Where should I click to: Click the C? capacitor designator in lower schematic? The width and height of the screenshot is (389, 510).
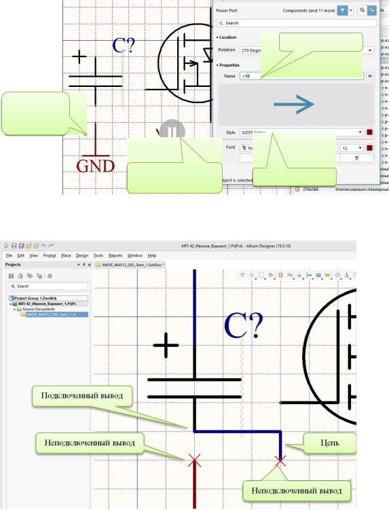244,326
